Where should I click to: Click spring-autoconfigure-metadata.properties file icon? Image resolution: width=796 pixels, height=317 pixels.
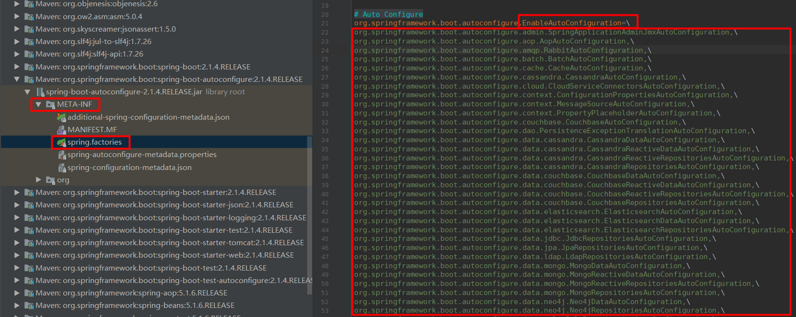point(62,155)
